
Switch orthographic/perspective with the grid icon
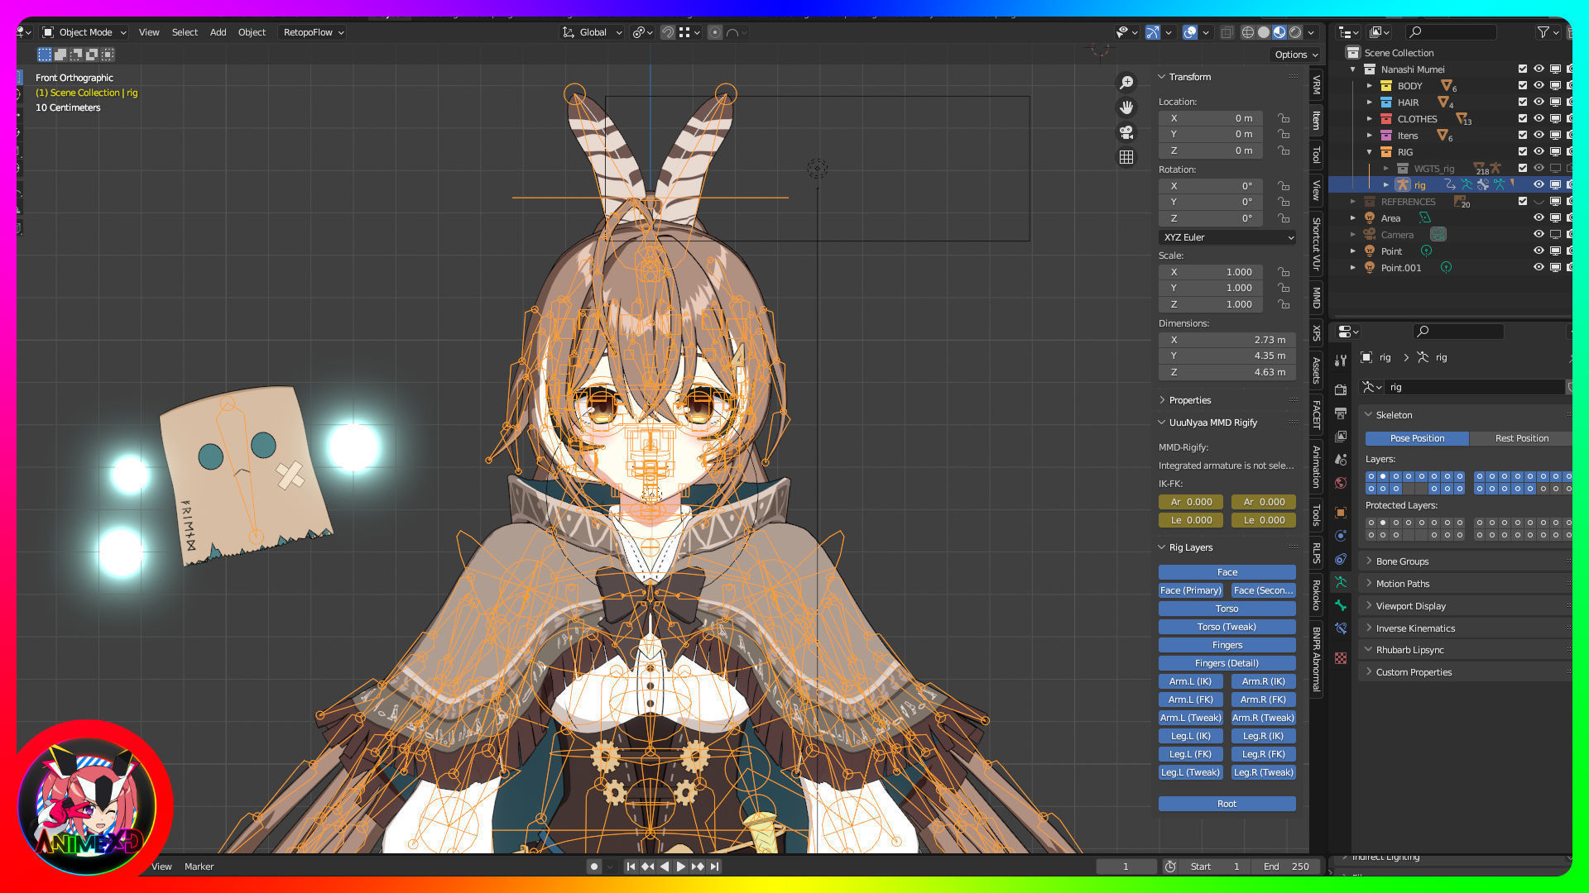(x=1126, y=157)
